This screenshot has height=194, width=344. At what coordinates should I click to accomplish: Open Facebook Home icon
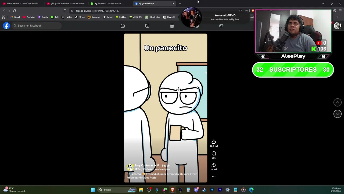(x=123, y=26)
